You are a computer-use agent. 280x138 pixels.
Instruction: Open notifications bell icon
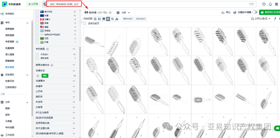(x=270, y=4)
